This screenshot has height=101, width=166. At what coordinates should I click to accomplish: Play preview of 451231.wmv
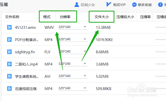[x=9, y=27]
